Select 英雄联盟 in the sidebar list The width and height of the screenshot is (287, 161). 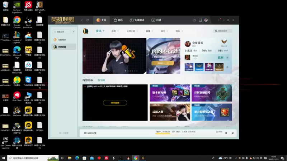(63, 47)
